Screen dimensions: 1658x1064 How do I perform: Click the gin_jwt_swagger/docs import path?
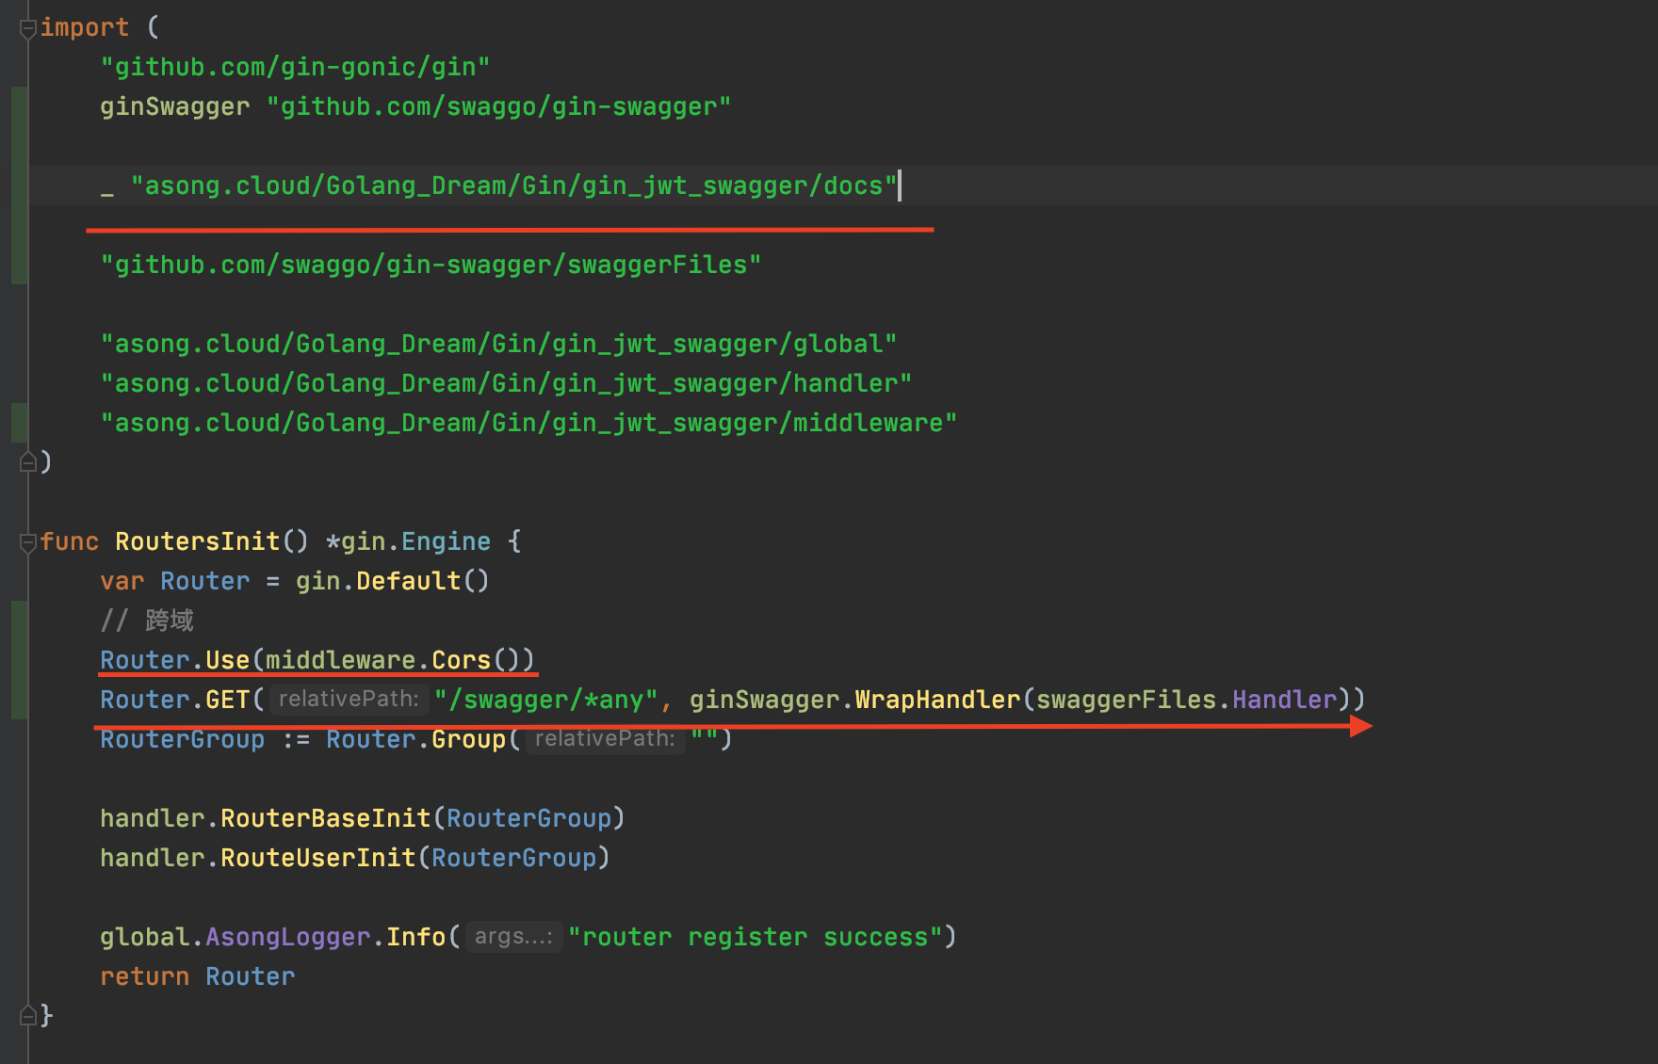[513, 185]
